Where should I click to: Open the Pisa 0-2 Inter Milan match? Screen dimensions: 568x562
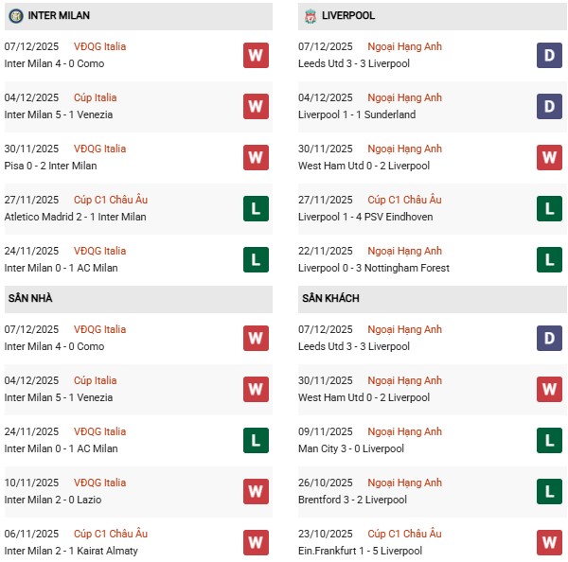51,166
